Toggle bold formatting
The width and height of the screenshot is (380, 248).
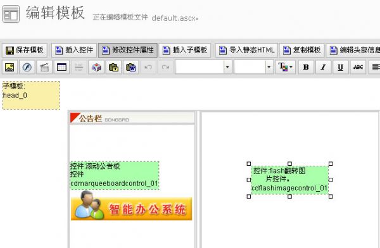[306, 67]
